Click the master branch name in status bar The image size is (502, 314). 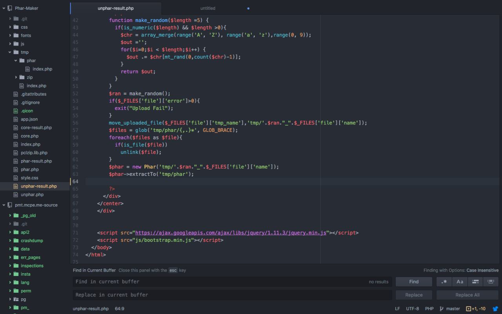click(x=453, y=309)
